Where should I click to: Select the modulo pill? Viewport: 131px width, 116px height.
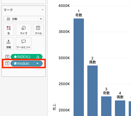coord(26,63)
